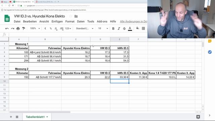
Task: Open the blue Tasks side panel icon
Action: pyautogui.click(x=210, y=52)
